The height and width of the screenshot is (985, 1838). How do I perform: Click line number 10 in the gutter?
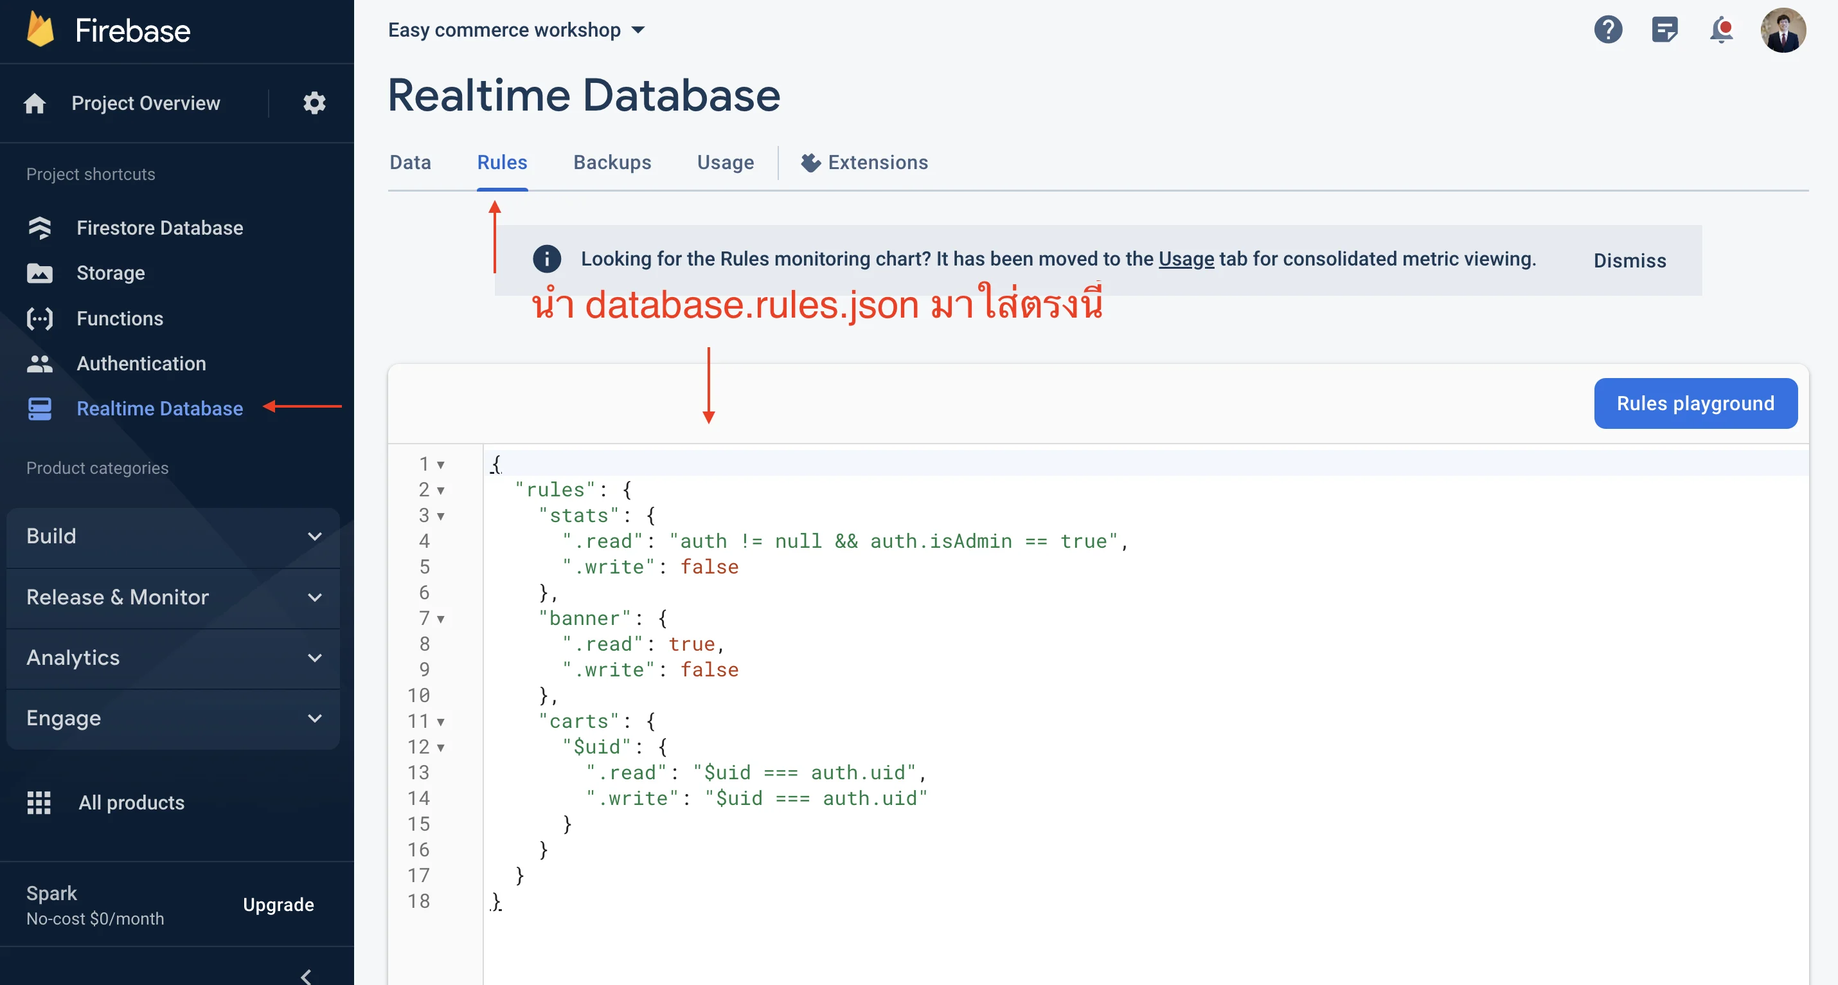(419, 695)
